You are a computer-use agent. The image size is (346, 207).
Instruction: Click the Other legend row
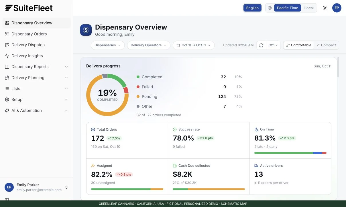(x=189, y=106)
